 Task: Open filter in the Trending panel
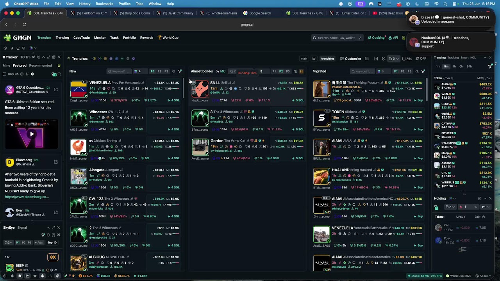[x=490, y=66]
